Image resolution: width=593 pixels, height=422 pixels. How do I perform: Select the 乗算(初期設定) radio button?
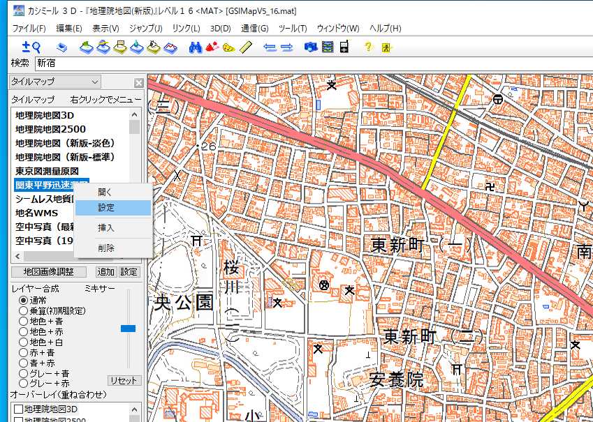coord(24,311)
